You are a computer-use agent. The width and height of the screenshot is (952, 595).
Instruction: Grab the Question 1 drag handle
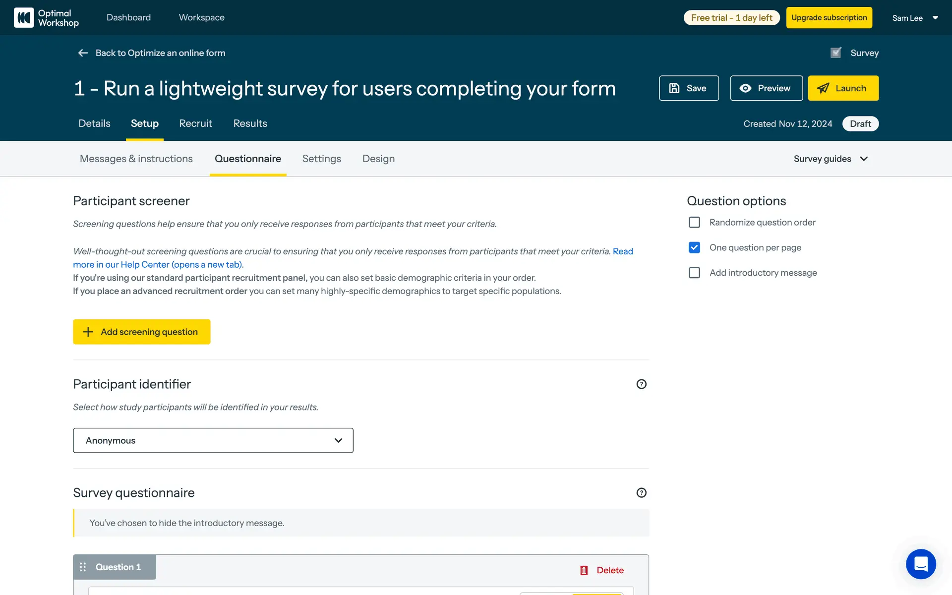[x=83, y=567]
